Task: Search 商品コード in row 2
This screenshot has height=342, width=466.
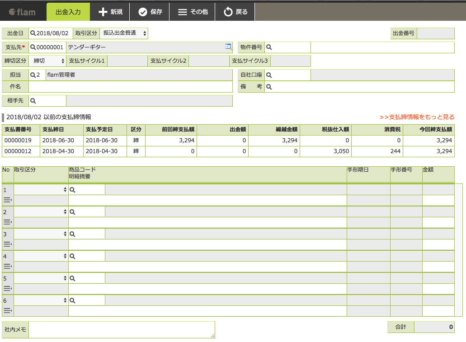Action: tap(72, 212)
